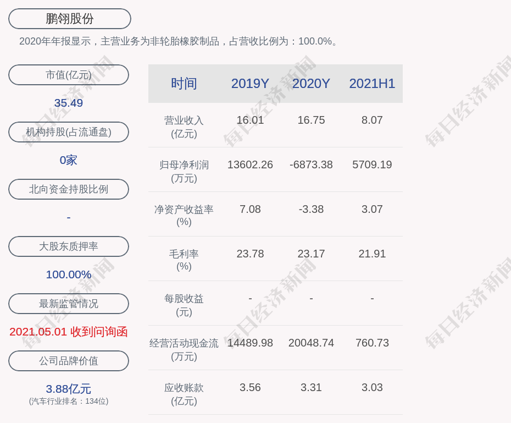Image resolution: width=511 pixels, height=423 pixels.
Task: Click gross margin value 21.91
Action: [x=372, y=254]
